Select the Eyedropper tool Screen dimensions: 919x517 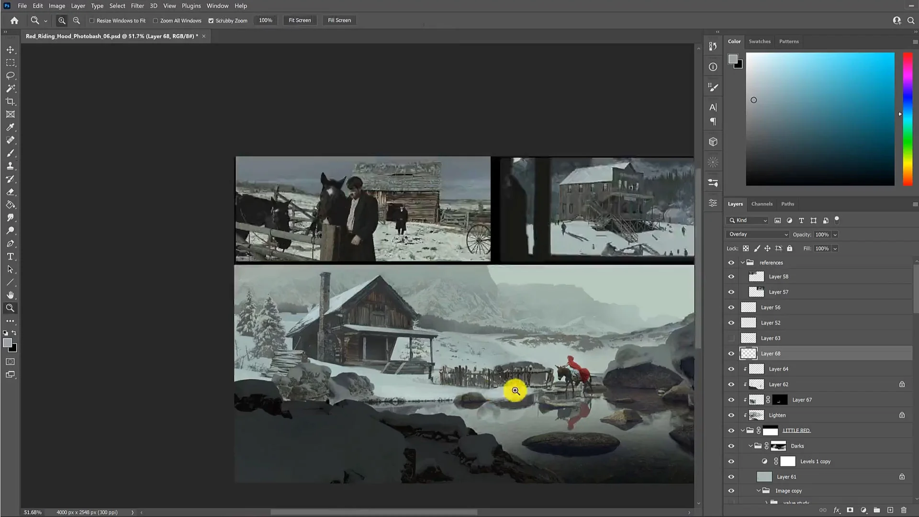pos(10,127)
